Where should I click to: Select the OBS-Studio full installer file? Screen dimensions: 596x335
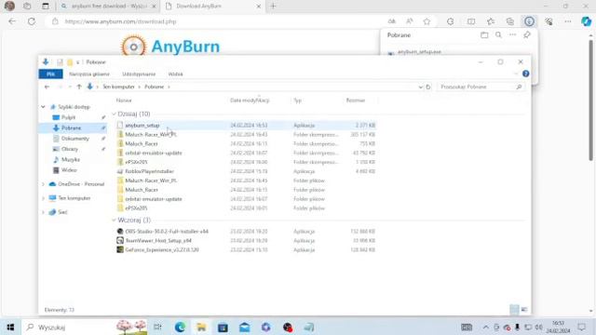tap(167, 232)
